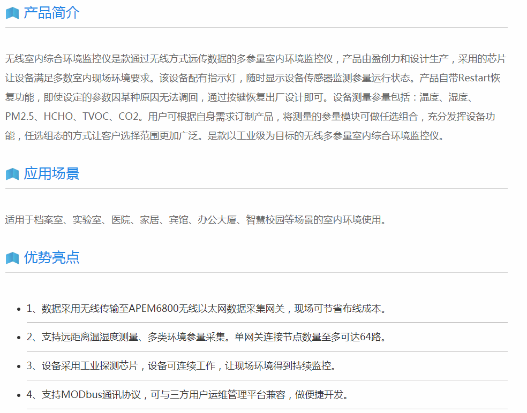The image size is (527, 413).
Task: Select the 应用场景 section heading
Action: point(51,174)
